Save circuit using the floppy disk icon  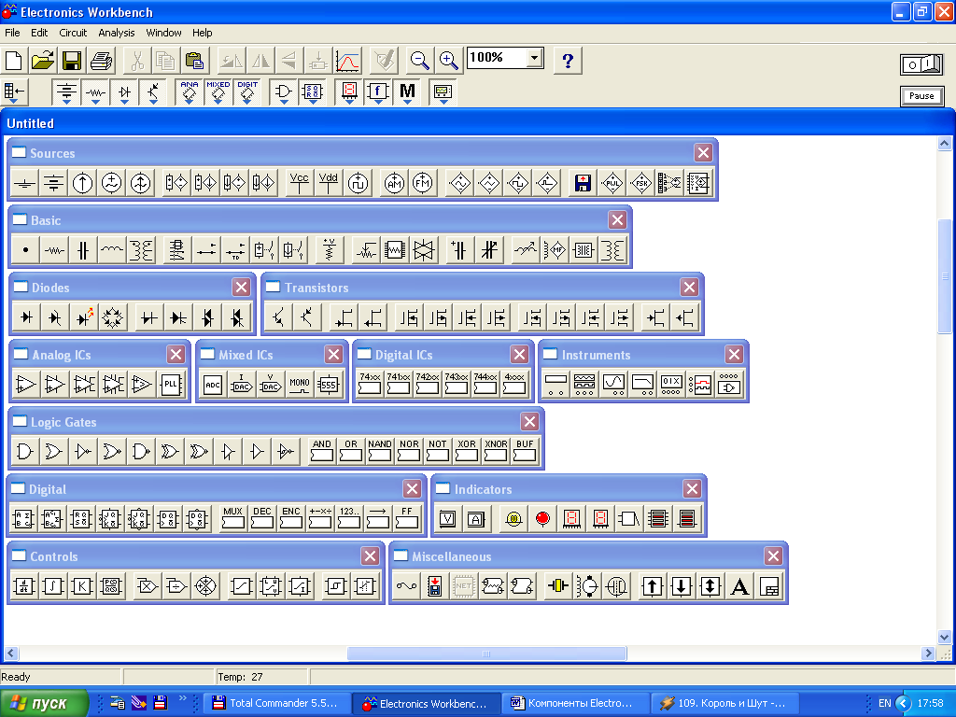[x=72, y=61]
